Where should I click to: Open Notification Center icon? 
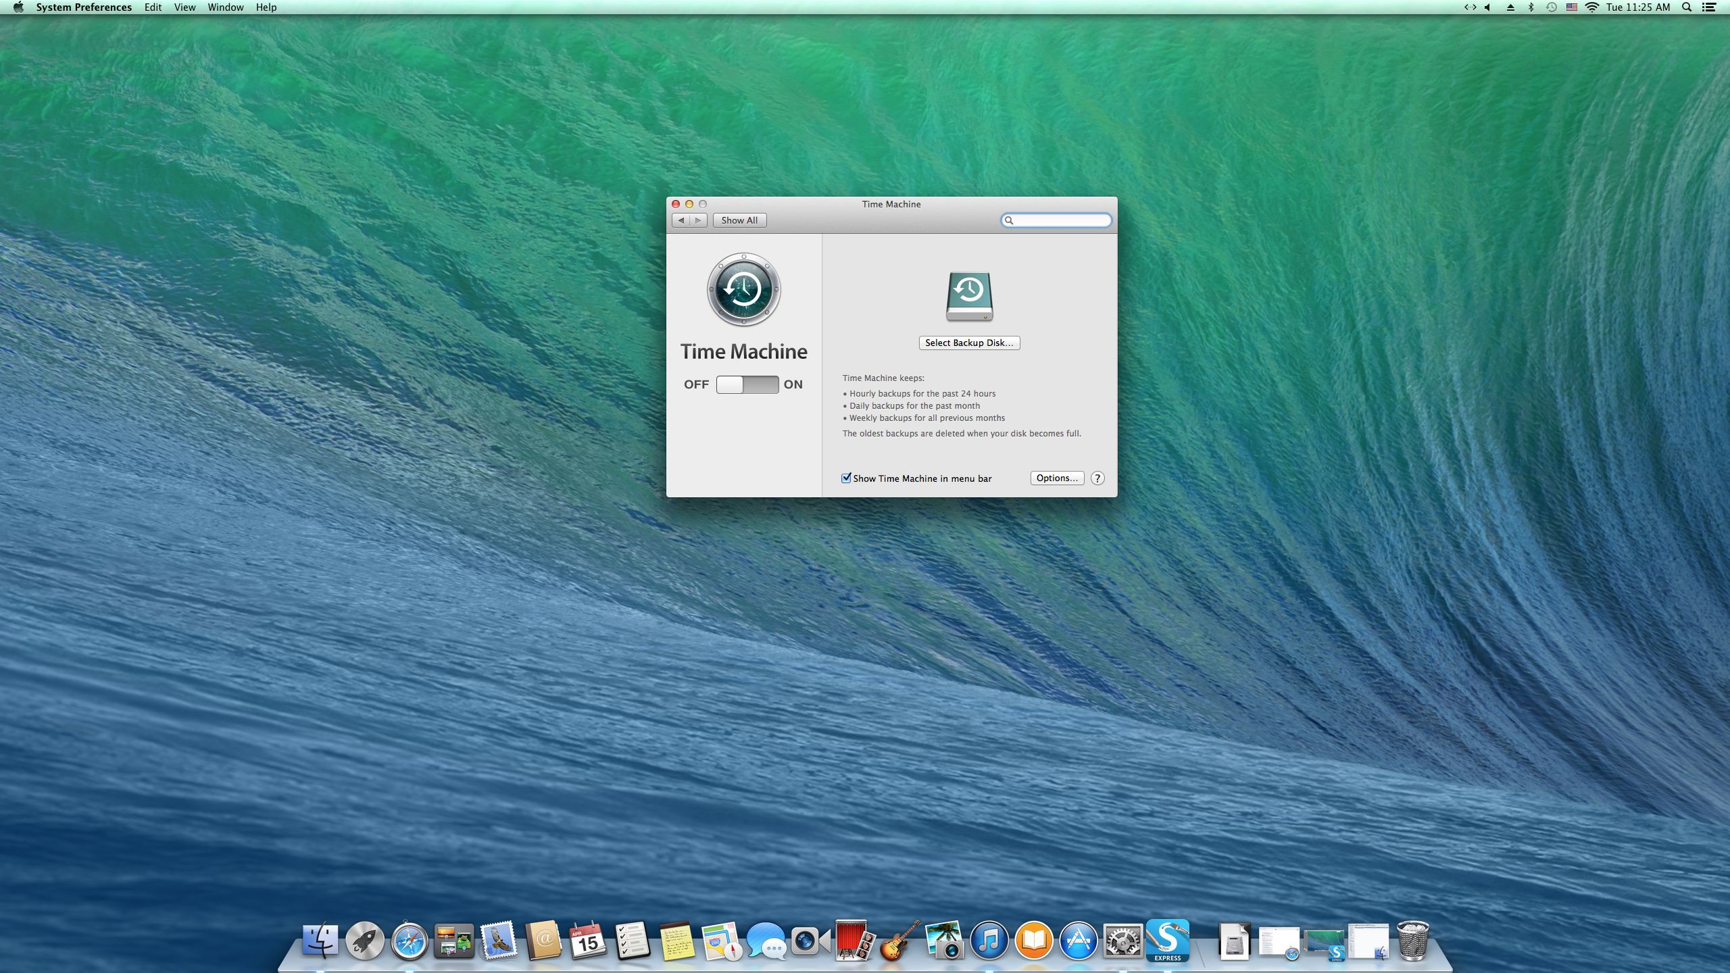[1709, 7]
